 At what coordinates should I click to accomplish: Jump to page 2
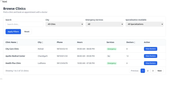(x=148, y=71)
